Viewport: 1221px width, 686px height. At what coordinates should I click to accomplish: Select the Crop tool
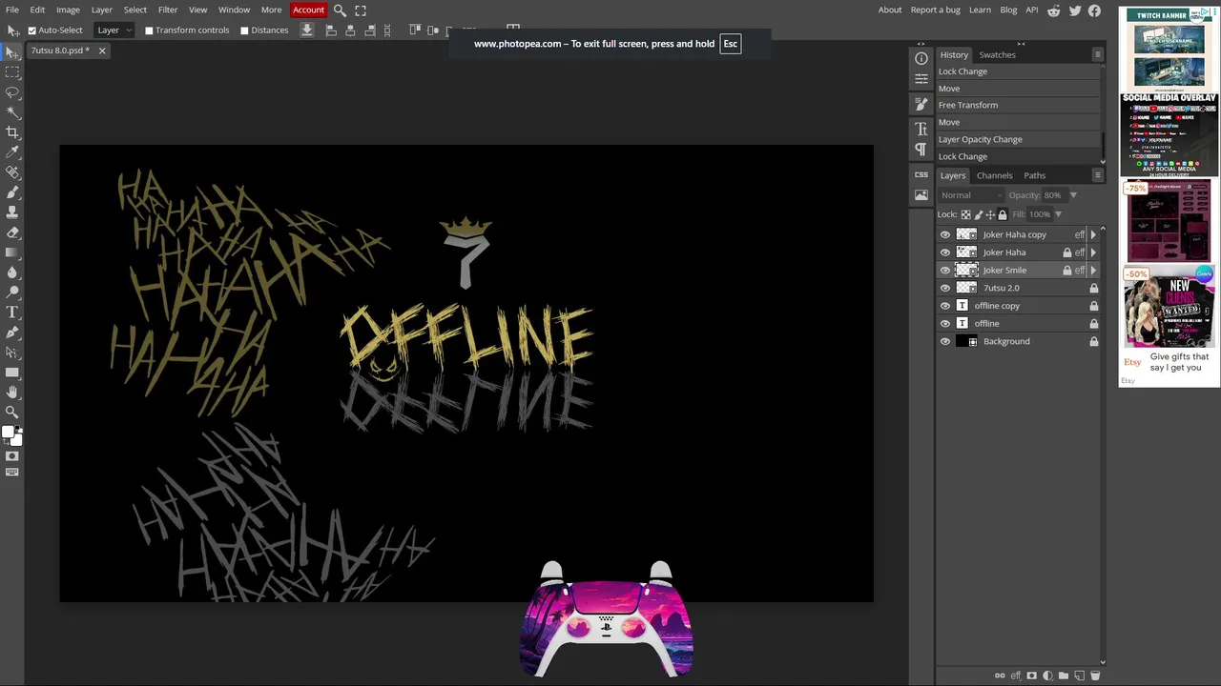12,132
